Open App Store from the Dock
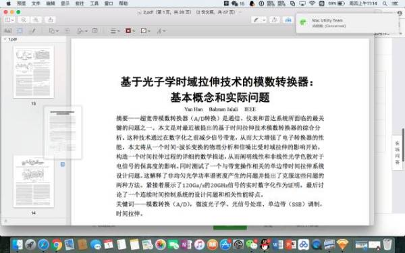Image resolution: width=405 pixels, height=253 pixels. coord(225,244)
